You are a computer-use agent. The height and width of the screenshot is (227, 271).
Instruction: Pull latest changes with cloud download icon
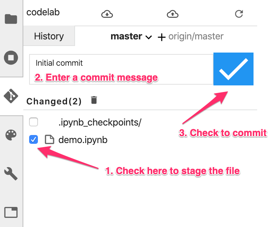coord(107,14)
